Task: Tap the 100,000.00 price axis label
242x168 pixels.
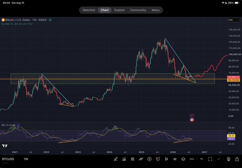Action: click(235, 54)
